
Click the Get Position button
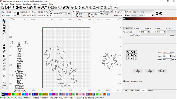coord(128,29)
